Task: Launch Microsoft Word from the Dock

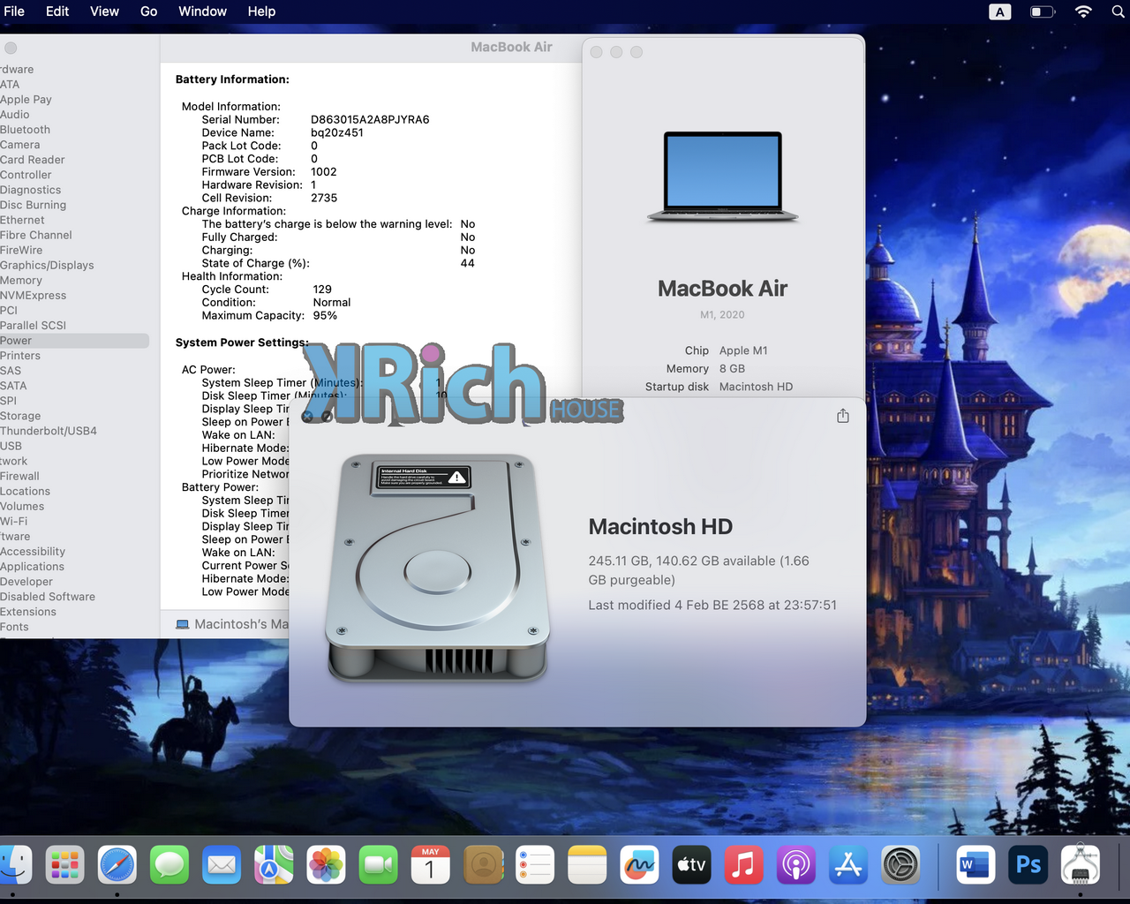Action: 976,865
